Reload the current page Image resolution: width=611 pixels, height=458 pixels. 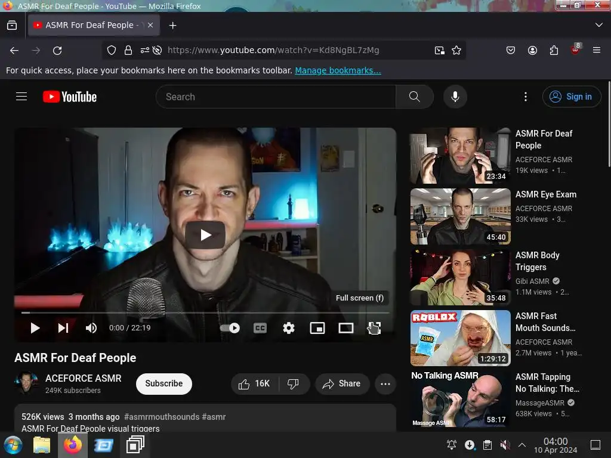(57, 50)
